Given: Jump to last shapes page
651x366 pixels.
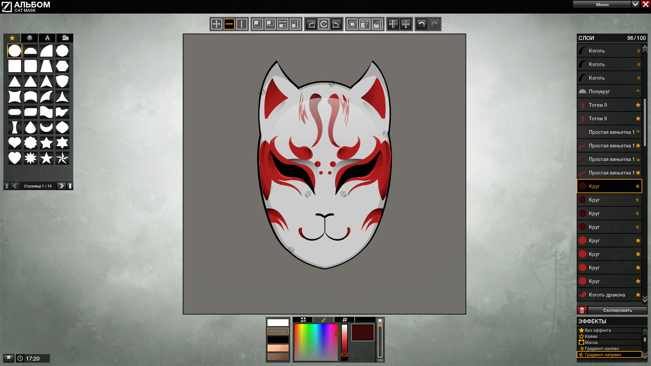Looking at the screenshot, I should click(x=70, y=186).
